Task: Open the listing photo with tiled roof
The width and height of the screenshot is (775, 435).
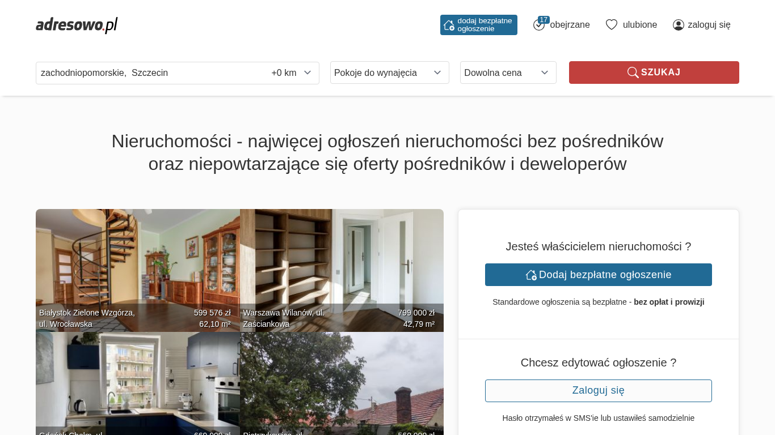Action: (342, 379)
